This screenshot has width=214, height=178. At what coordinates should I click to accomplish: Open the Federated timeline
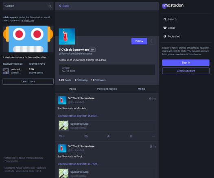[x=172, y=37]
